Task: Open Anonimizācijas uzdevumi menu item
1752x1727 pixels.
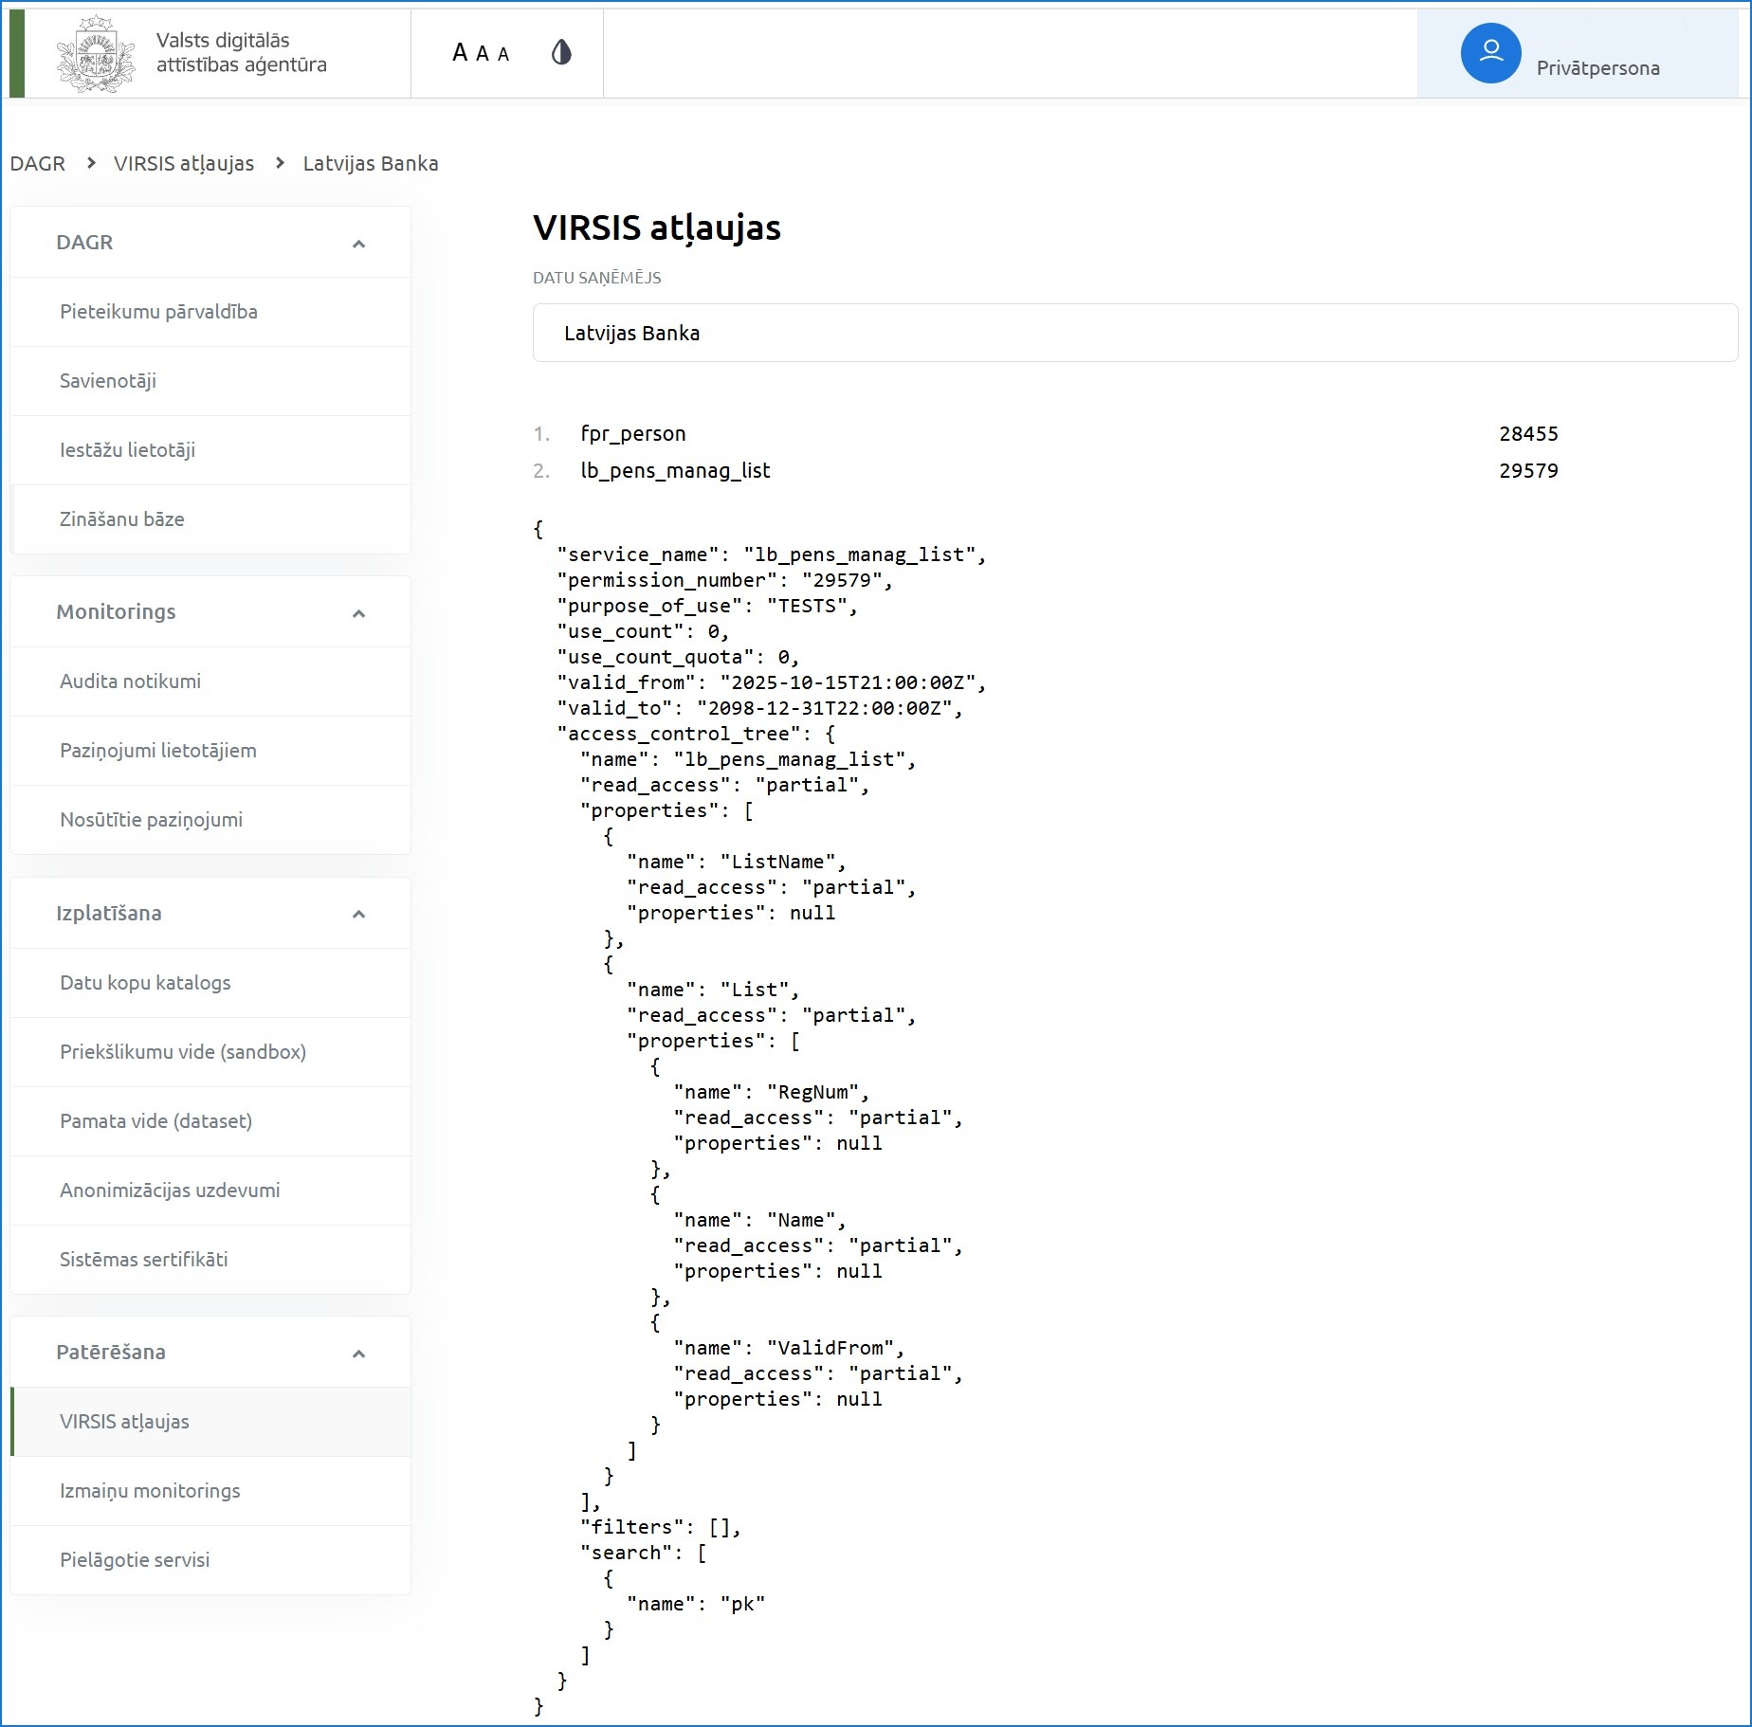Action: [x=210, y=1191]
